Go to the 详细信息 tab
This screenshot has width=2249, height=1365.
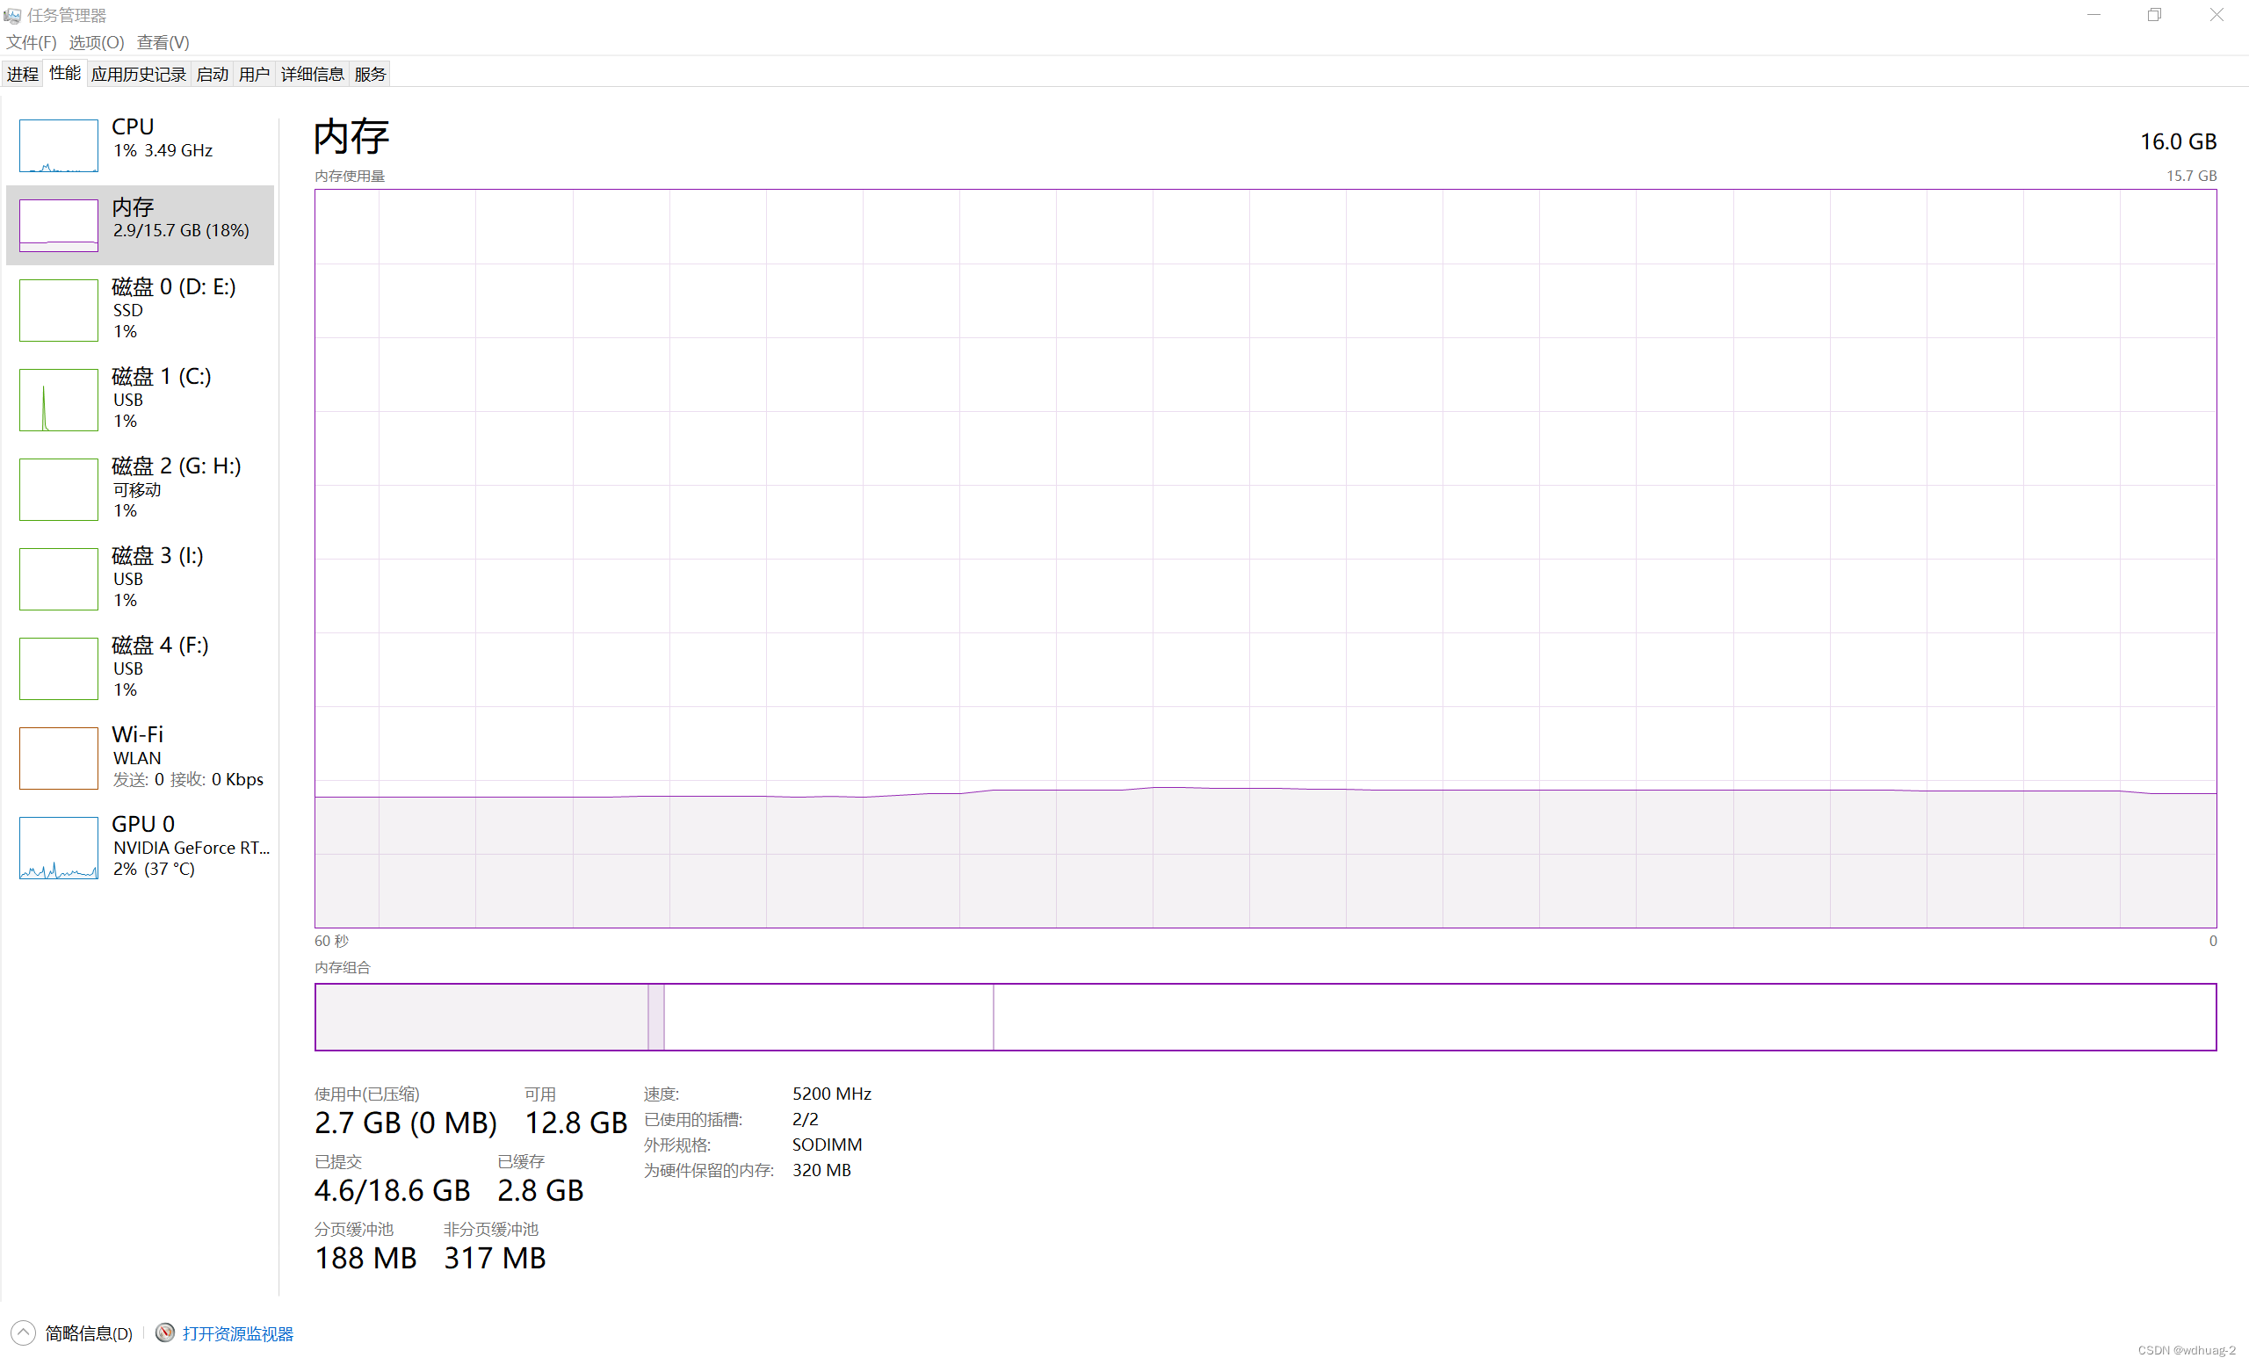[x=311, y=74]
